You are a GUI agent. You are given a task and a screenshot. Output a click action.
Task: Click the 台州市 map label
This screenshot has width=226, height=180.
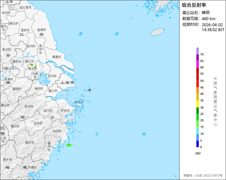point(57,131)
